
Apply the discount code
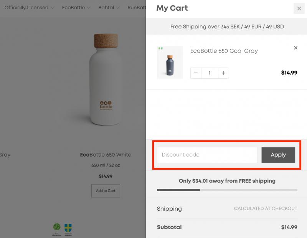pos(278,155)
